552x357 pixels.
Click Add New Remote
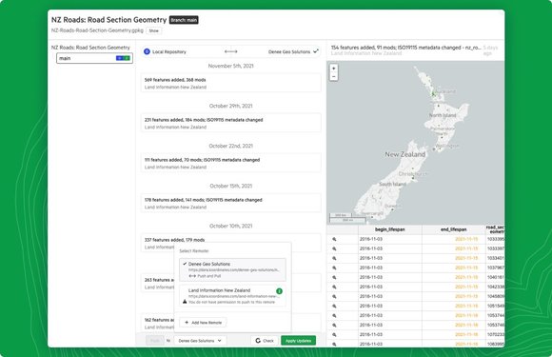203,323
